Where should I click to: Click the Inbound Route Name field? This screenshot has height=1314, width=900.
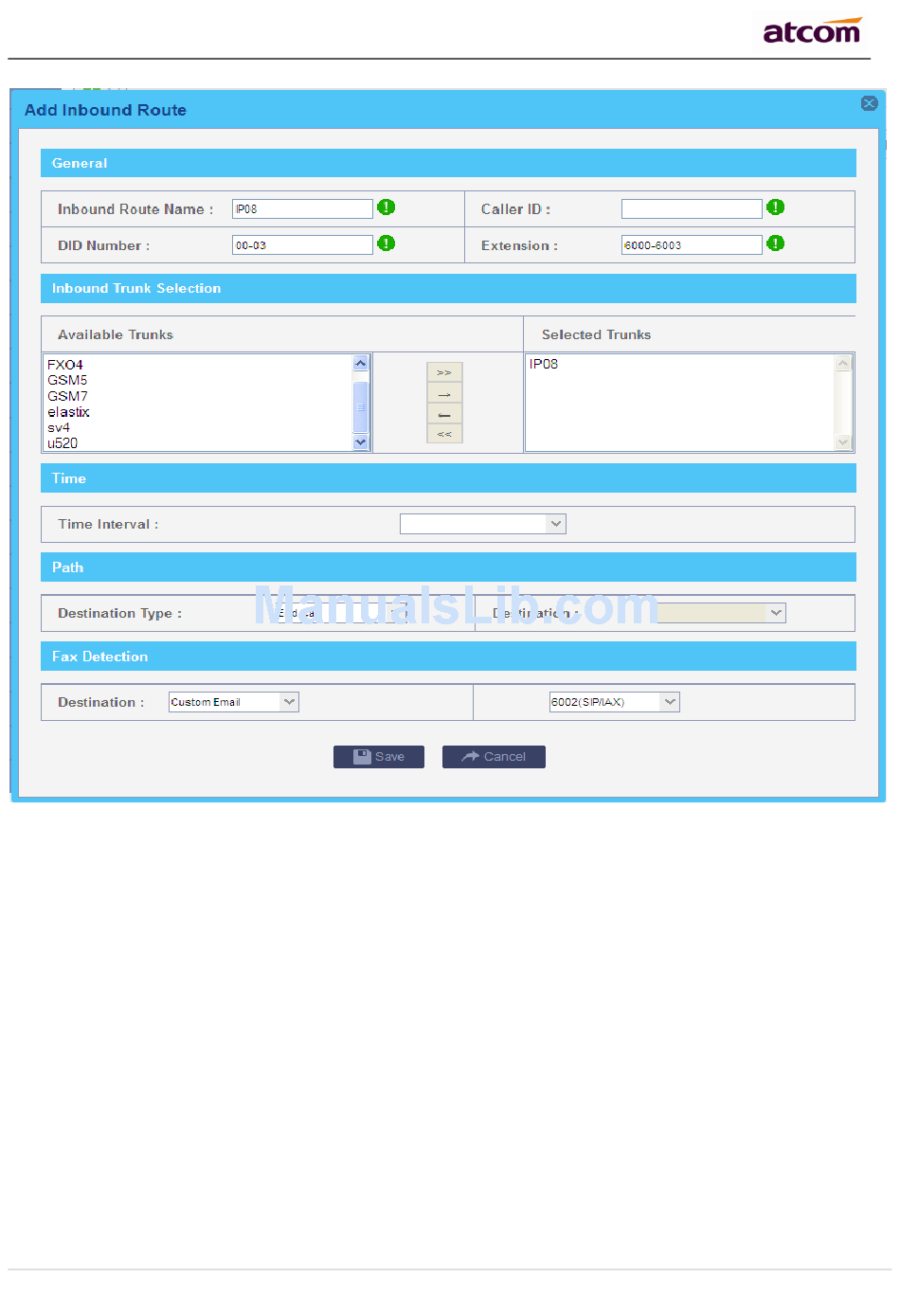(x=303, y=208)
